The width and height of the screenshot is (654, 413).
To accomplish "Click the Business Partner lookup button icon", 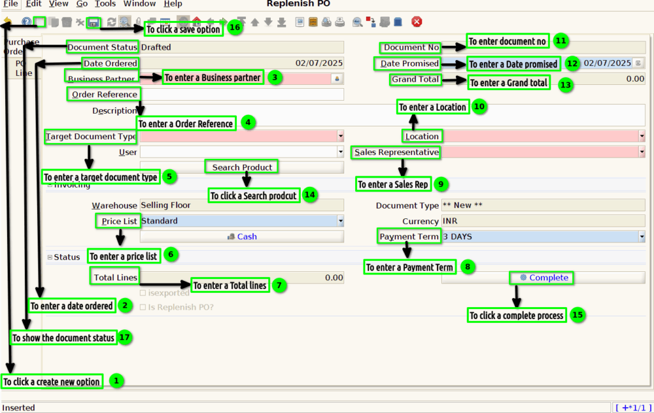I will pyautogui.click(x=337, y=79).
